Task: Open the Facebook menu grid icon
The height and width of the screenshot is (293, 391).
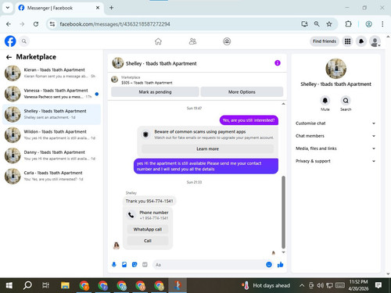Action: coord(347,41)
